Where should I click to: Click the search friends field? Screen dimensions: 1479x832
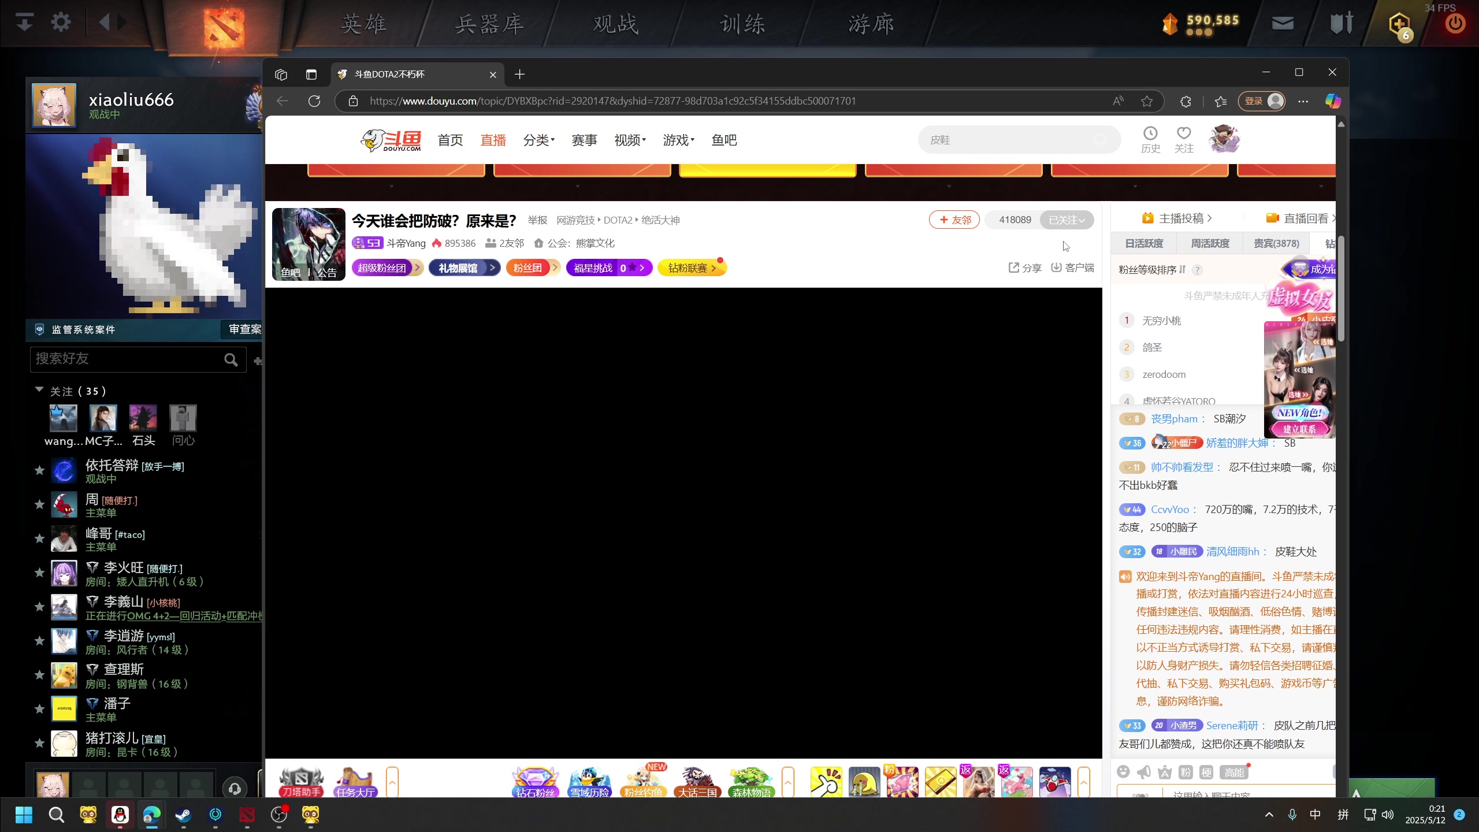(138, 359)
